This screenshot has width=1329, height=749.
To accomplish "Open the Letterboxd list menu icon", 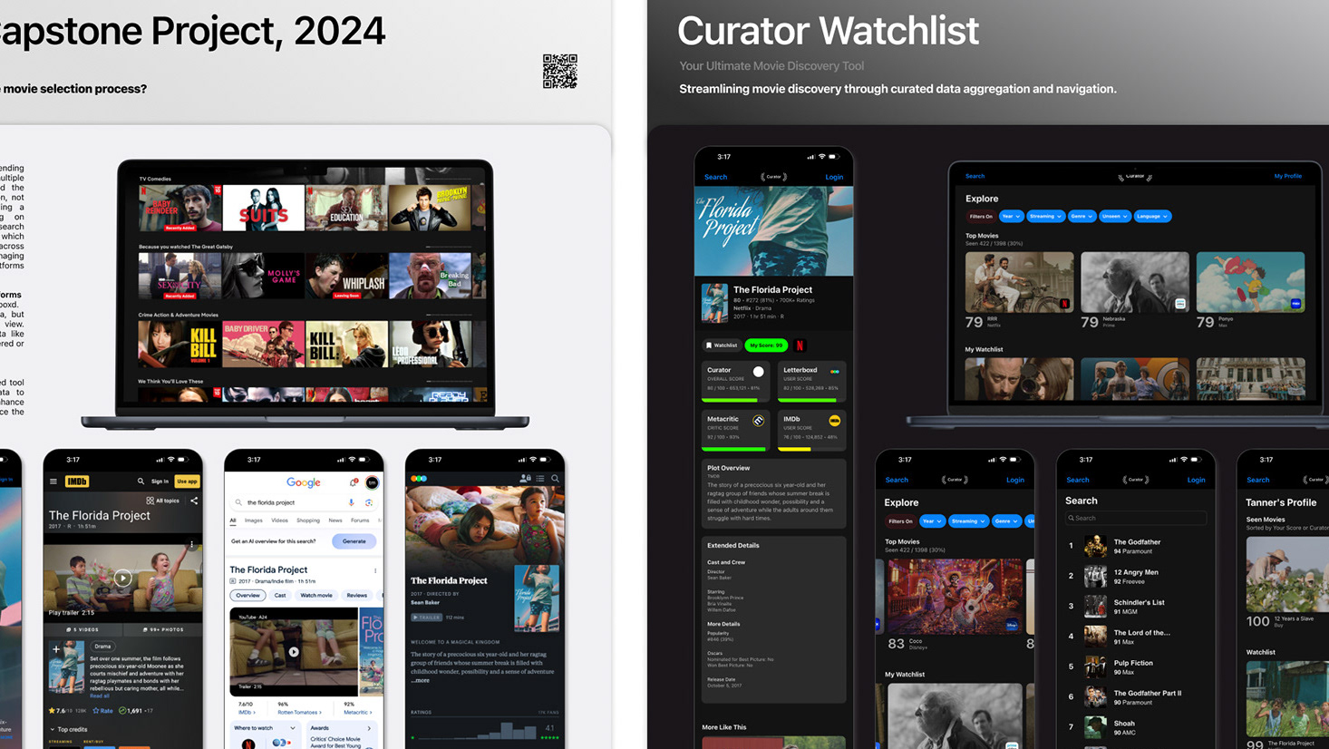I will pos(540,479).
